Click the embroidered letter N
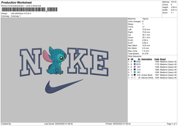Viewport: 178px width, 126px height. pyautogui.click(x=31, y=62)
